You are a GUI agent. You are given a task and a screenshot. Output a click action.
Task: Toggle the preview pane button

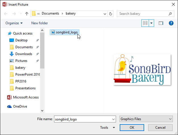161,23
